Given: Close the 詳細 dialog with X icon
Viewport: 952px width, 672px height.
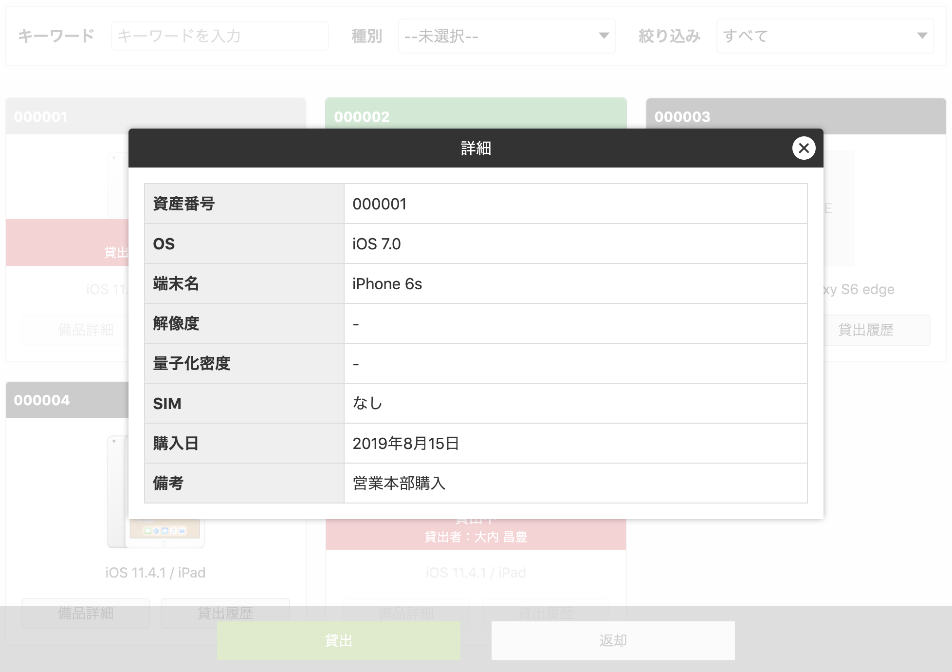Looking at the screenshot, I should click(x=804, y=148).
